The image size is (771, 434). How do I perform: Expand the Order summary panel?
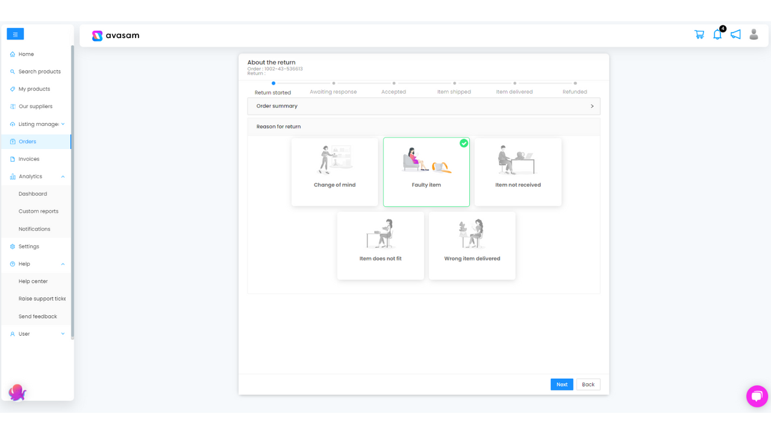coord(423,105)
